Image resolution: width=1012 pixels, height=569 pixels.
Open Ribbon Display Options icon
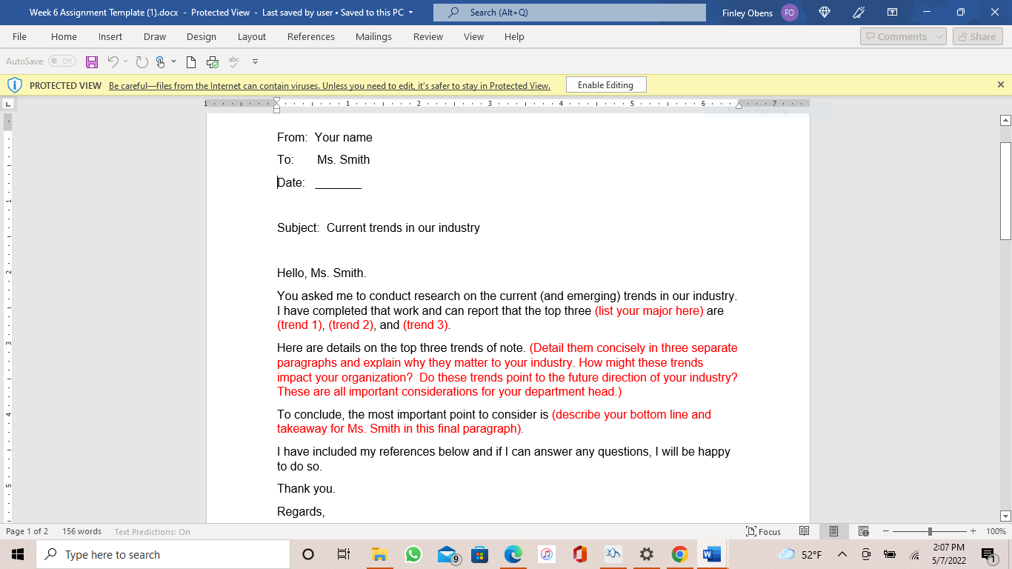(x=892, y=13)
